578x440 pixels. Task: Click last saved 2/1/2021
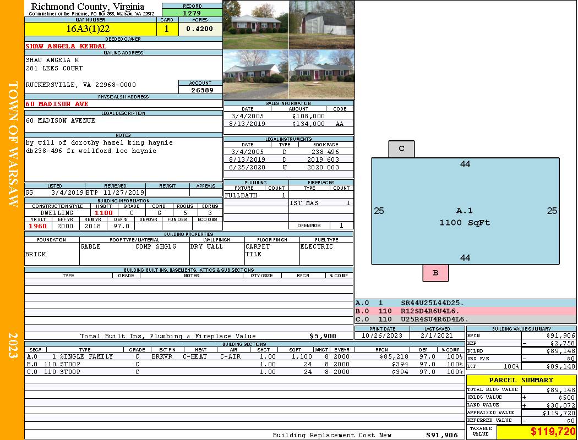(x=437, y=335)
